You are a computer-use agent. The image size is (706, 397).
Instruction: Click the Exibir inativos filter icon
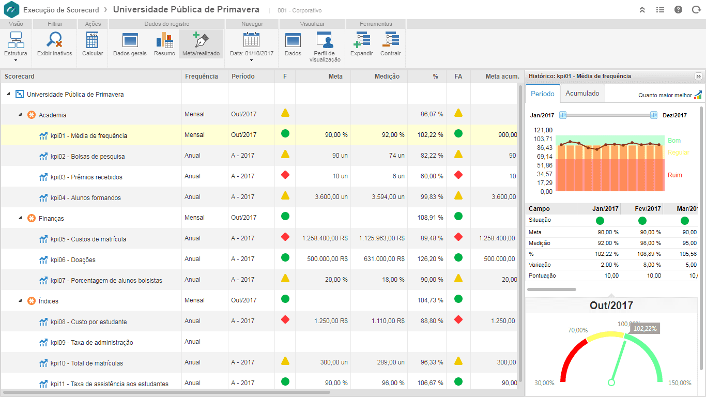coord(54,44)
